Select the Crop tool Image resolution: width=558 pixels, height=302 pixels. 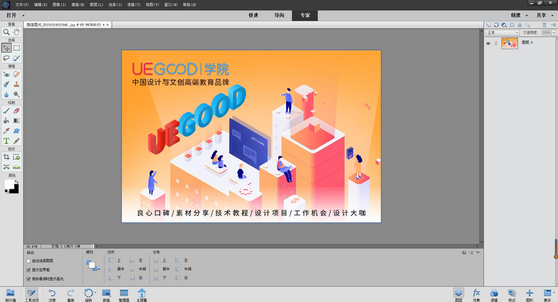tap(7, 157)
